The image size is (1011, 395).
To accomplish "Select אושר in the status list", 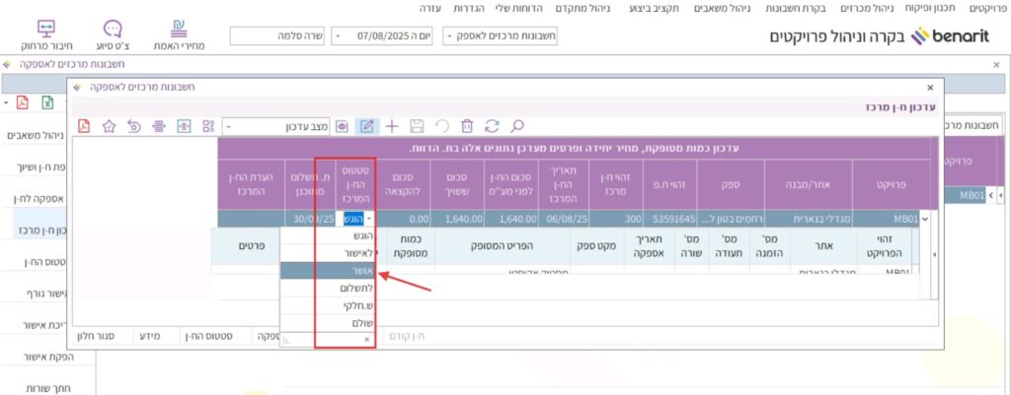I will (330, 269).
